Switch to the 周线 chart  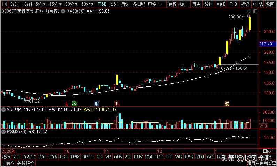114,4
